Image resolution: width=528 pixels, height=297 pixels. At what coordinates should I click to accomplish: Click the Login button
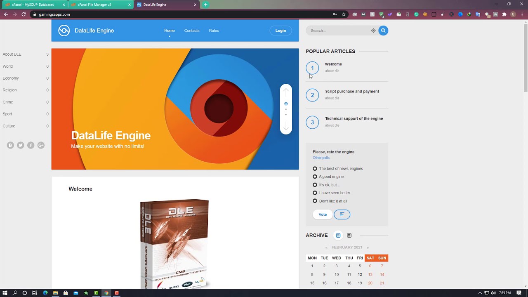pyautogui.click(x=280, y=31)
